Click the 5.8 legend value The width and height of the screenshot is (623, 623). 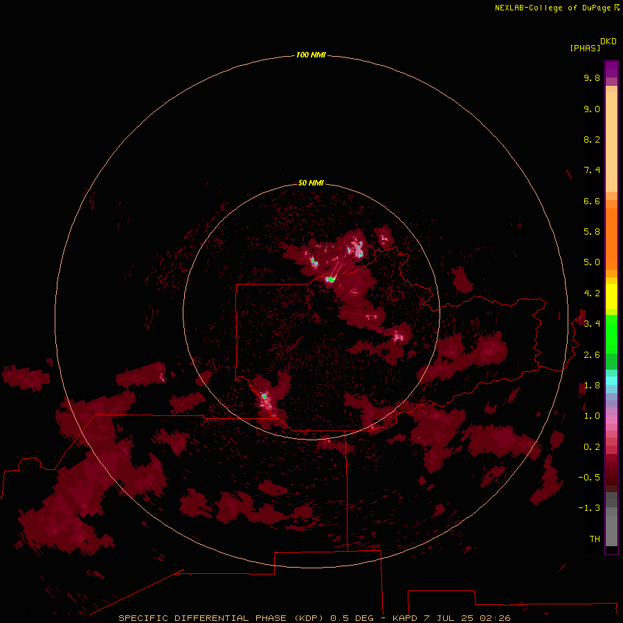592,232
